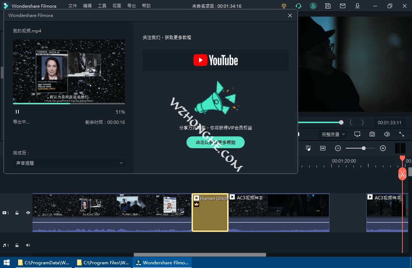
Task: Click the speaker volume icon above the timeline
Action: click(x=387, y=134)
